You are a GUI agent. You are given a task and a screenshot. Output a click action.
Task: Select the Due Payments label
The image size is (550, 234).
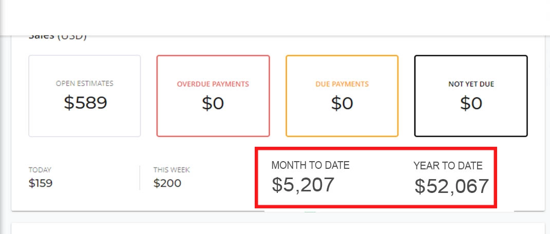[342, 84]
